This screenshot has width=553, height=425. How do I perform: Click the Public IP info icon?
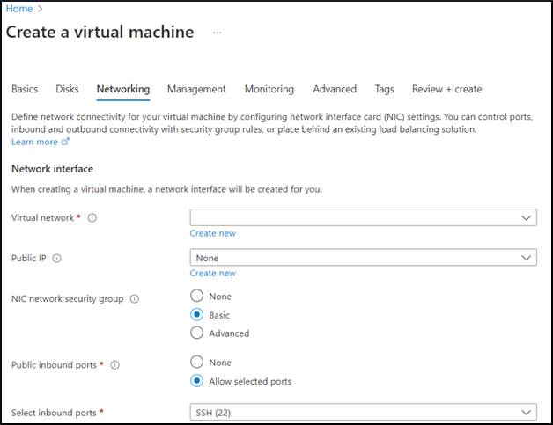click(57, 259)
